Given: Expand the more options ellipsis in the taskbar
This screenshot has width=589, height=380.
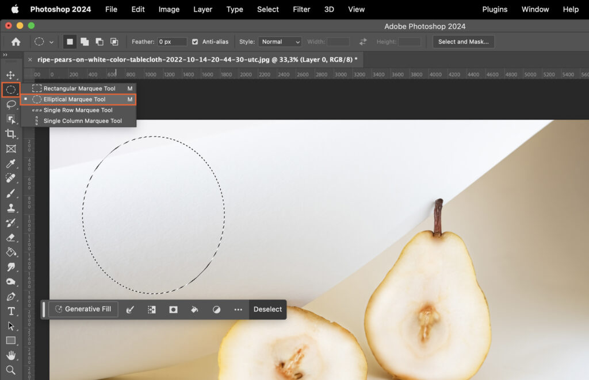Looking at the screenshot, I should [x=238, y=309].
